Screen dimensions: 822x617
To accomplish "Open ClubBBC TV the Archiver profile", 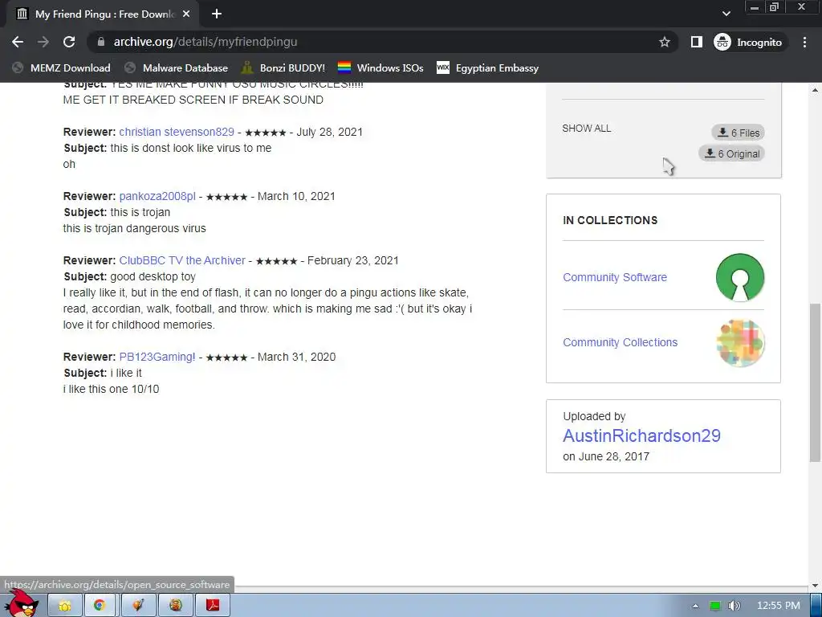I will pyautogui.click(x=182, y=260).
